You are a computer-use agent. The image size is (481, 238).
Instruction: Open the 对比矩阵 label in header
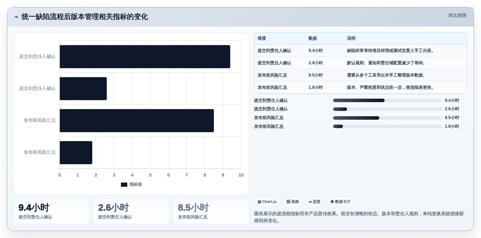[x=457, y=15]
